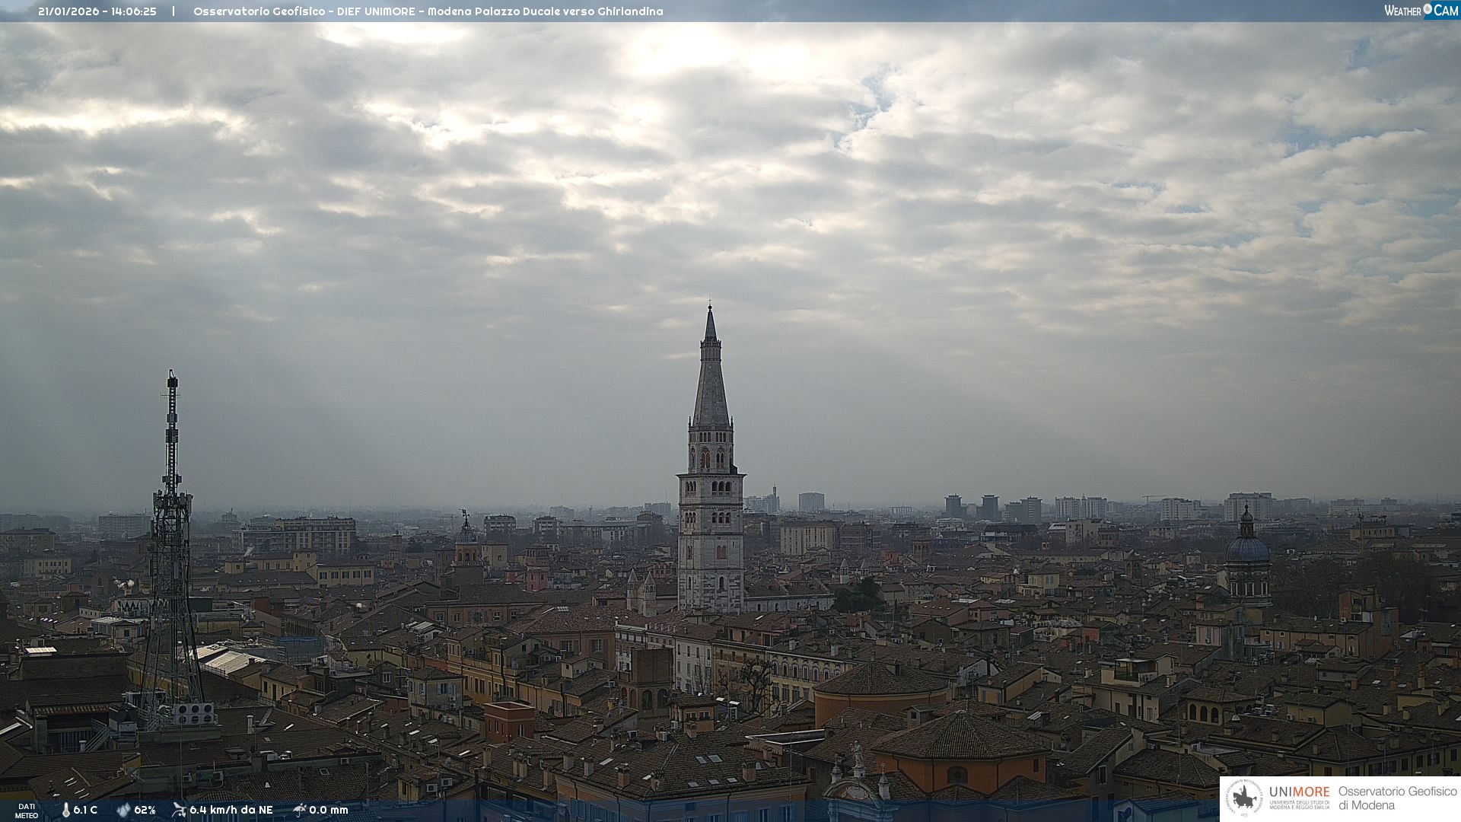Click the Osservatorio Geofisico DIEF UNIMORE title
The width and height of the screenshot is (1461, 822).
(428, 11)
